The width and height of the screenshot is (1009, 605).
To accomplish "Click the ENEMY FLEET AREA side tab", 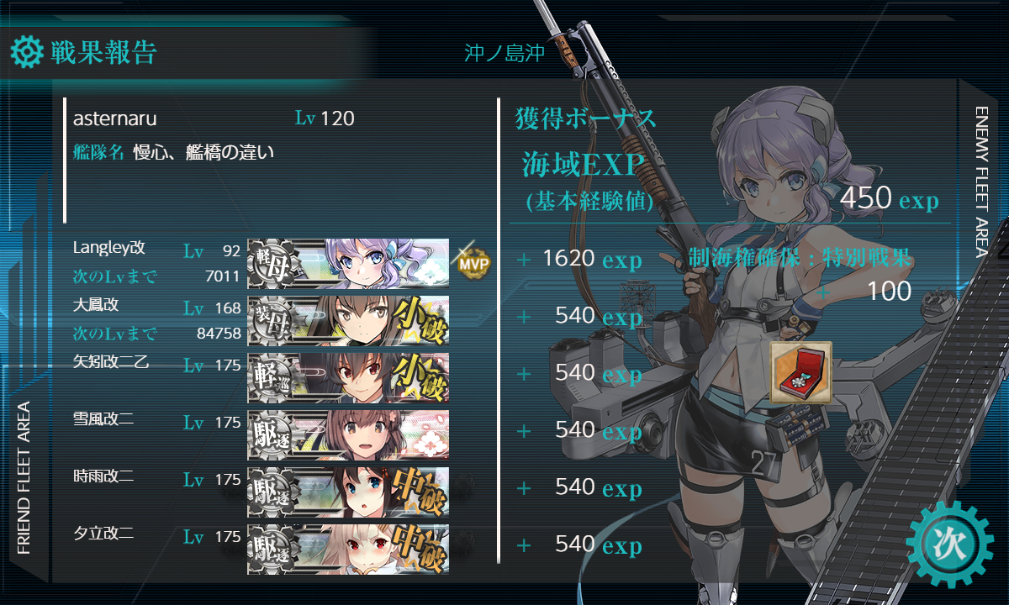I will coord(981,181).
